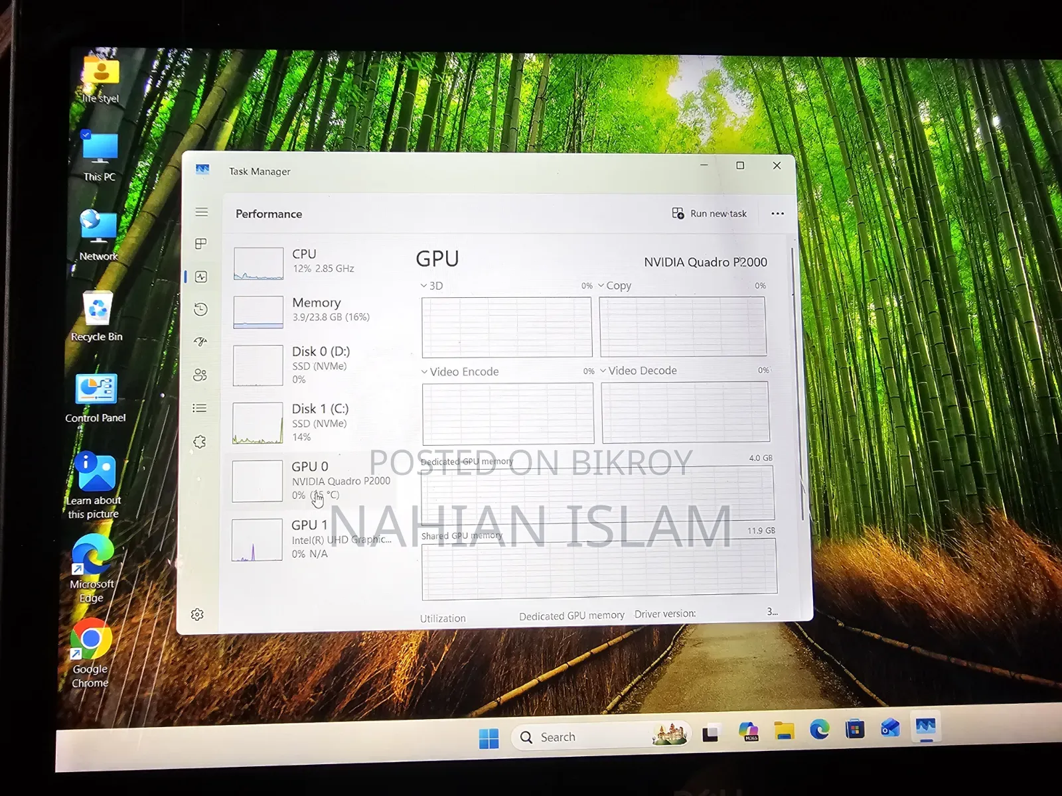Open File Explorer from the taskbar
This screenshot has width=1062, height=796.
[784, 732]
